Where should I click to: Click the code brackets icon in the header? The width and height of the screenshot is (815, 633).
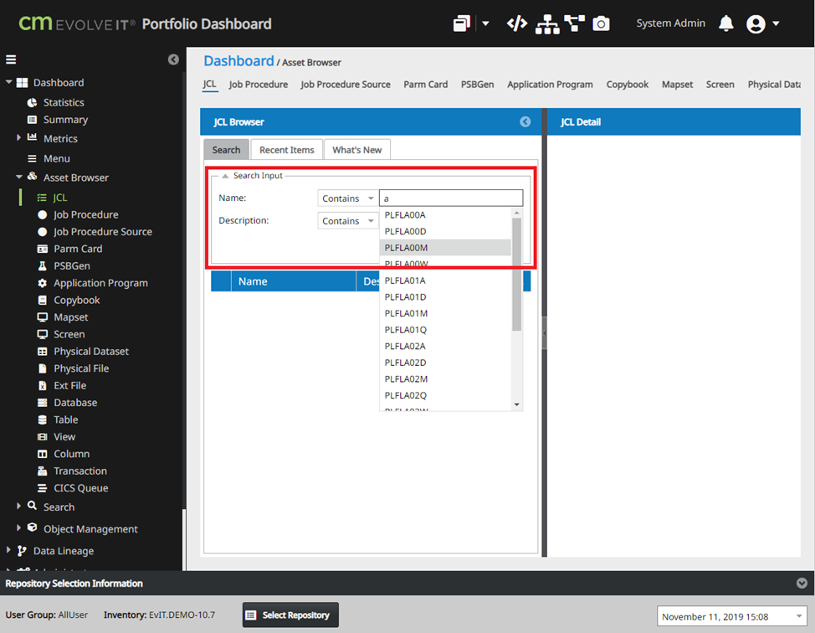point(516,23)
